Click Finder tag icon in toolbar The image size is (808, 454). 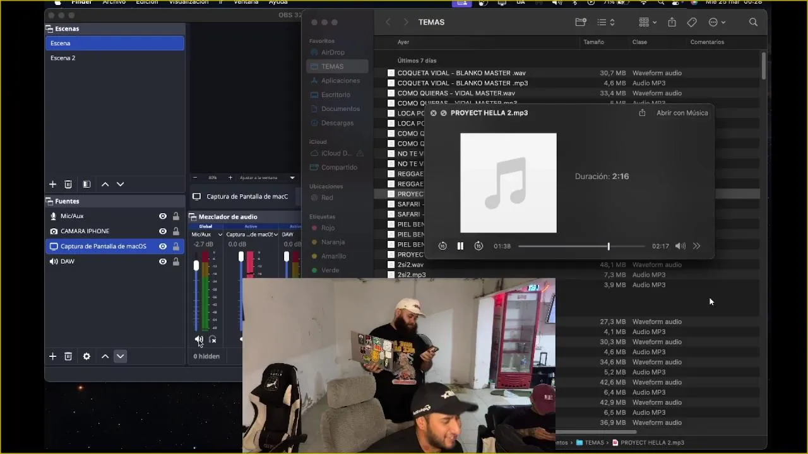[692, 22]
